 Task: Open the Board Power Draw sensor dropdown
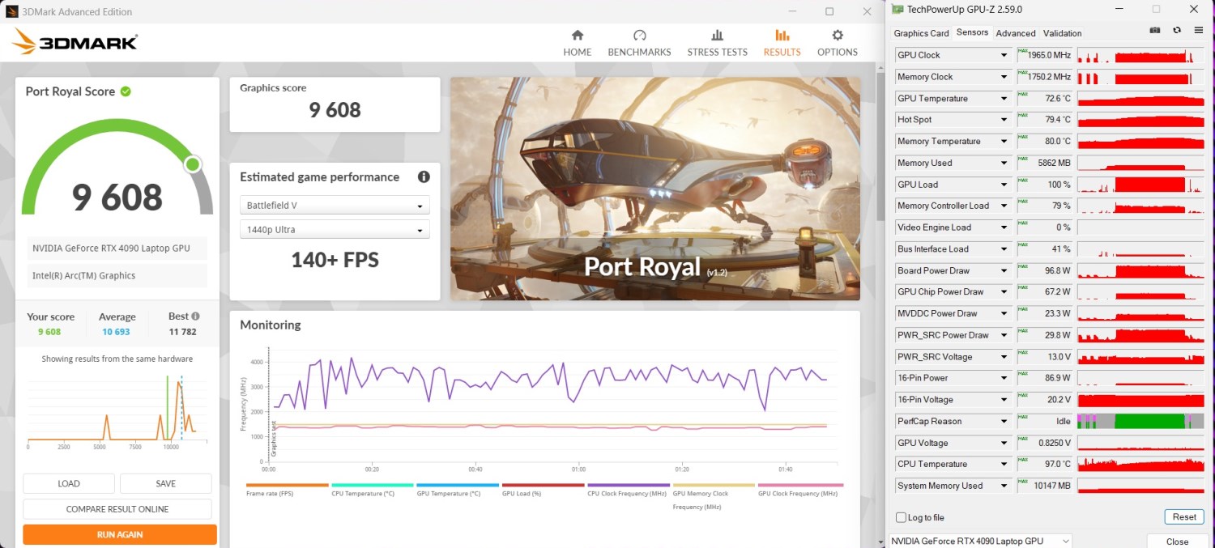[1005, 270]
